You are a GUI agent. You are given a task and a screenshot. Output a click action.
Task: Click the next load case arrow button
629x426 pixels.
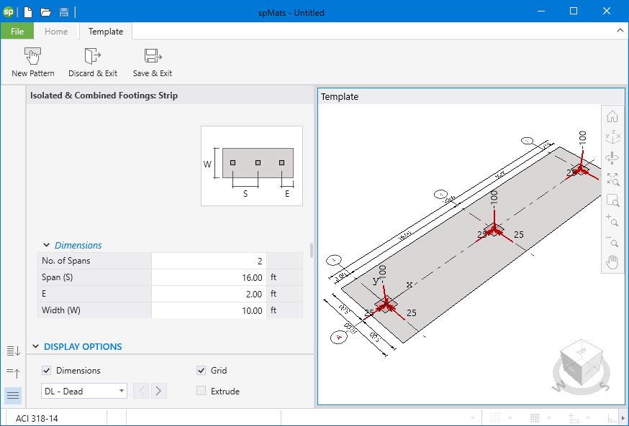pos(159,392)
